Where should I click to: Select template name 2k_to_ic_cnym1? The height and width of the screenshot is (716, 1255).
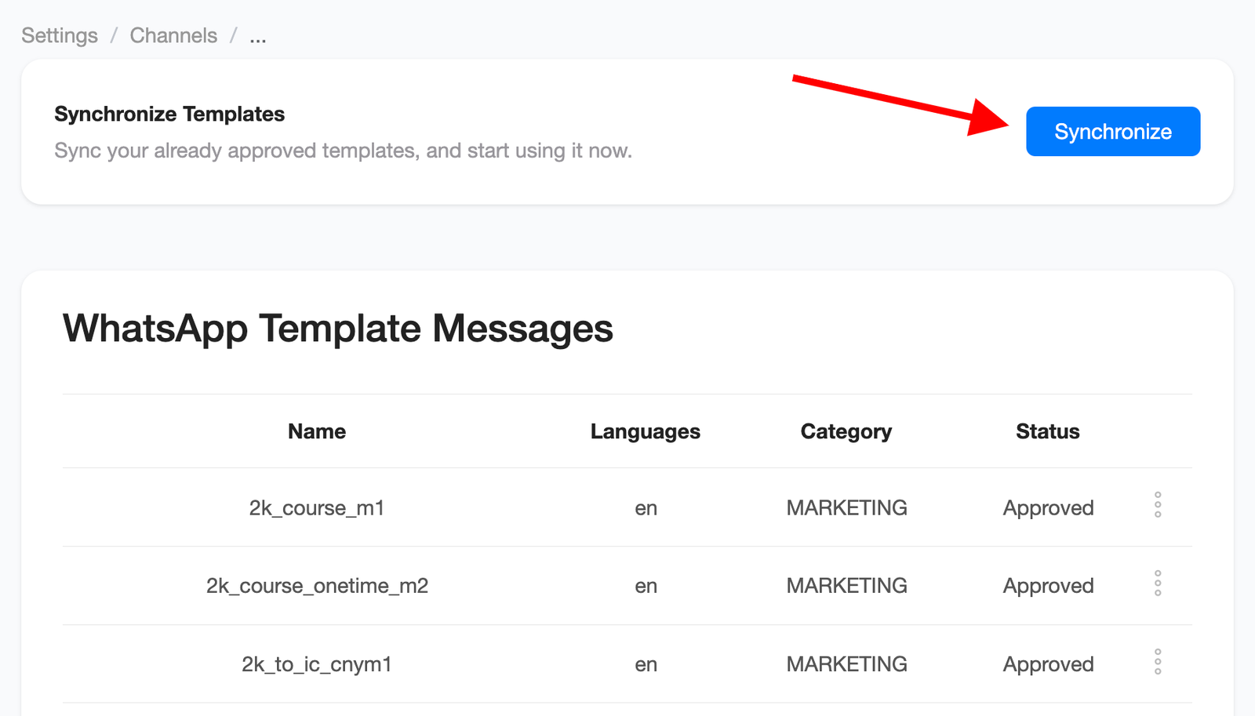coord(317,664)
